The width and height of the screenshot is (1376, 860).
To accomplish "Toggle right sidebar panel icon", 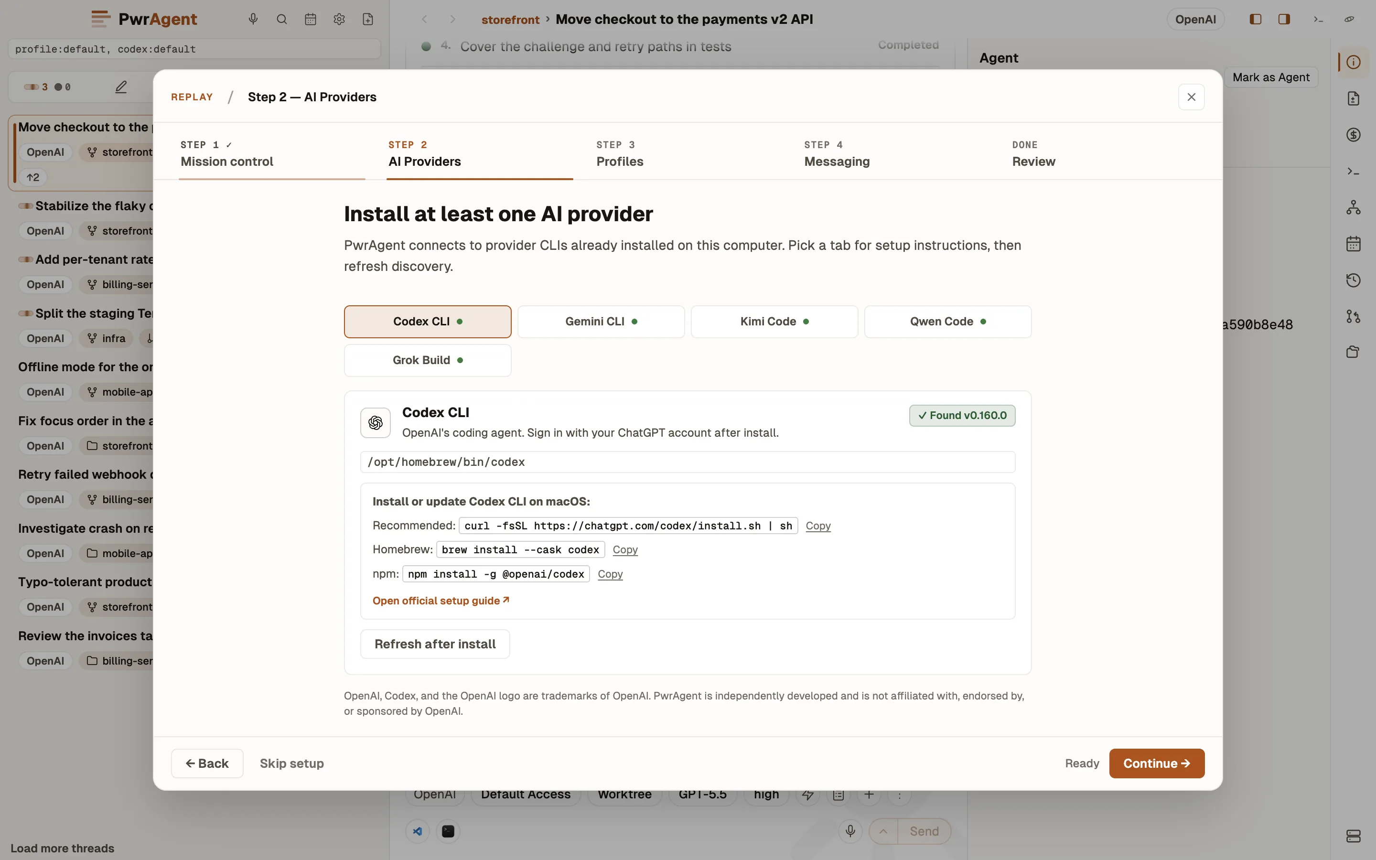I will (1284, 19).
